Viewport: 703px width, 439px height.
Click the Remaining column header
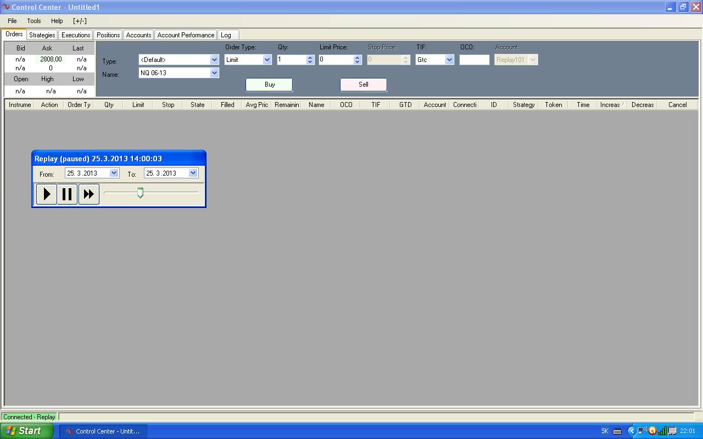(x=287, y=105)
